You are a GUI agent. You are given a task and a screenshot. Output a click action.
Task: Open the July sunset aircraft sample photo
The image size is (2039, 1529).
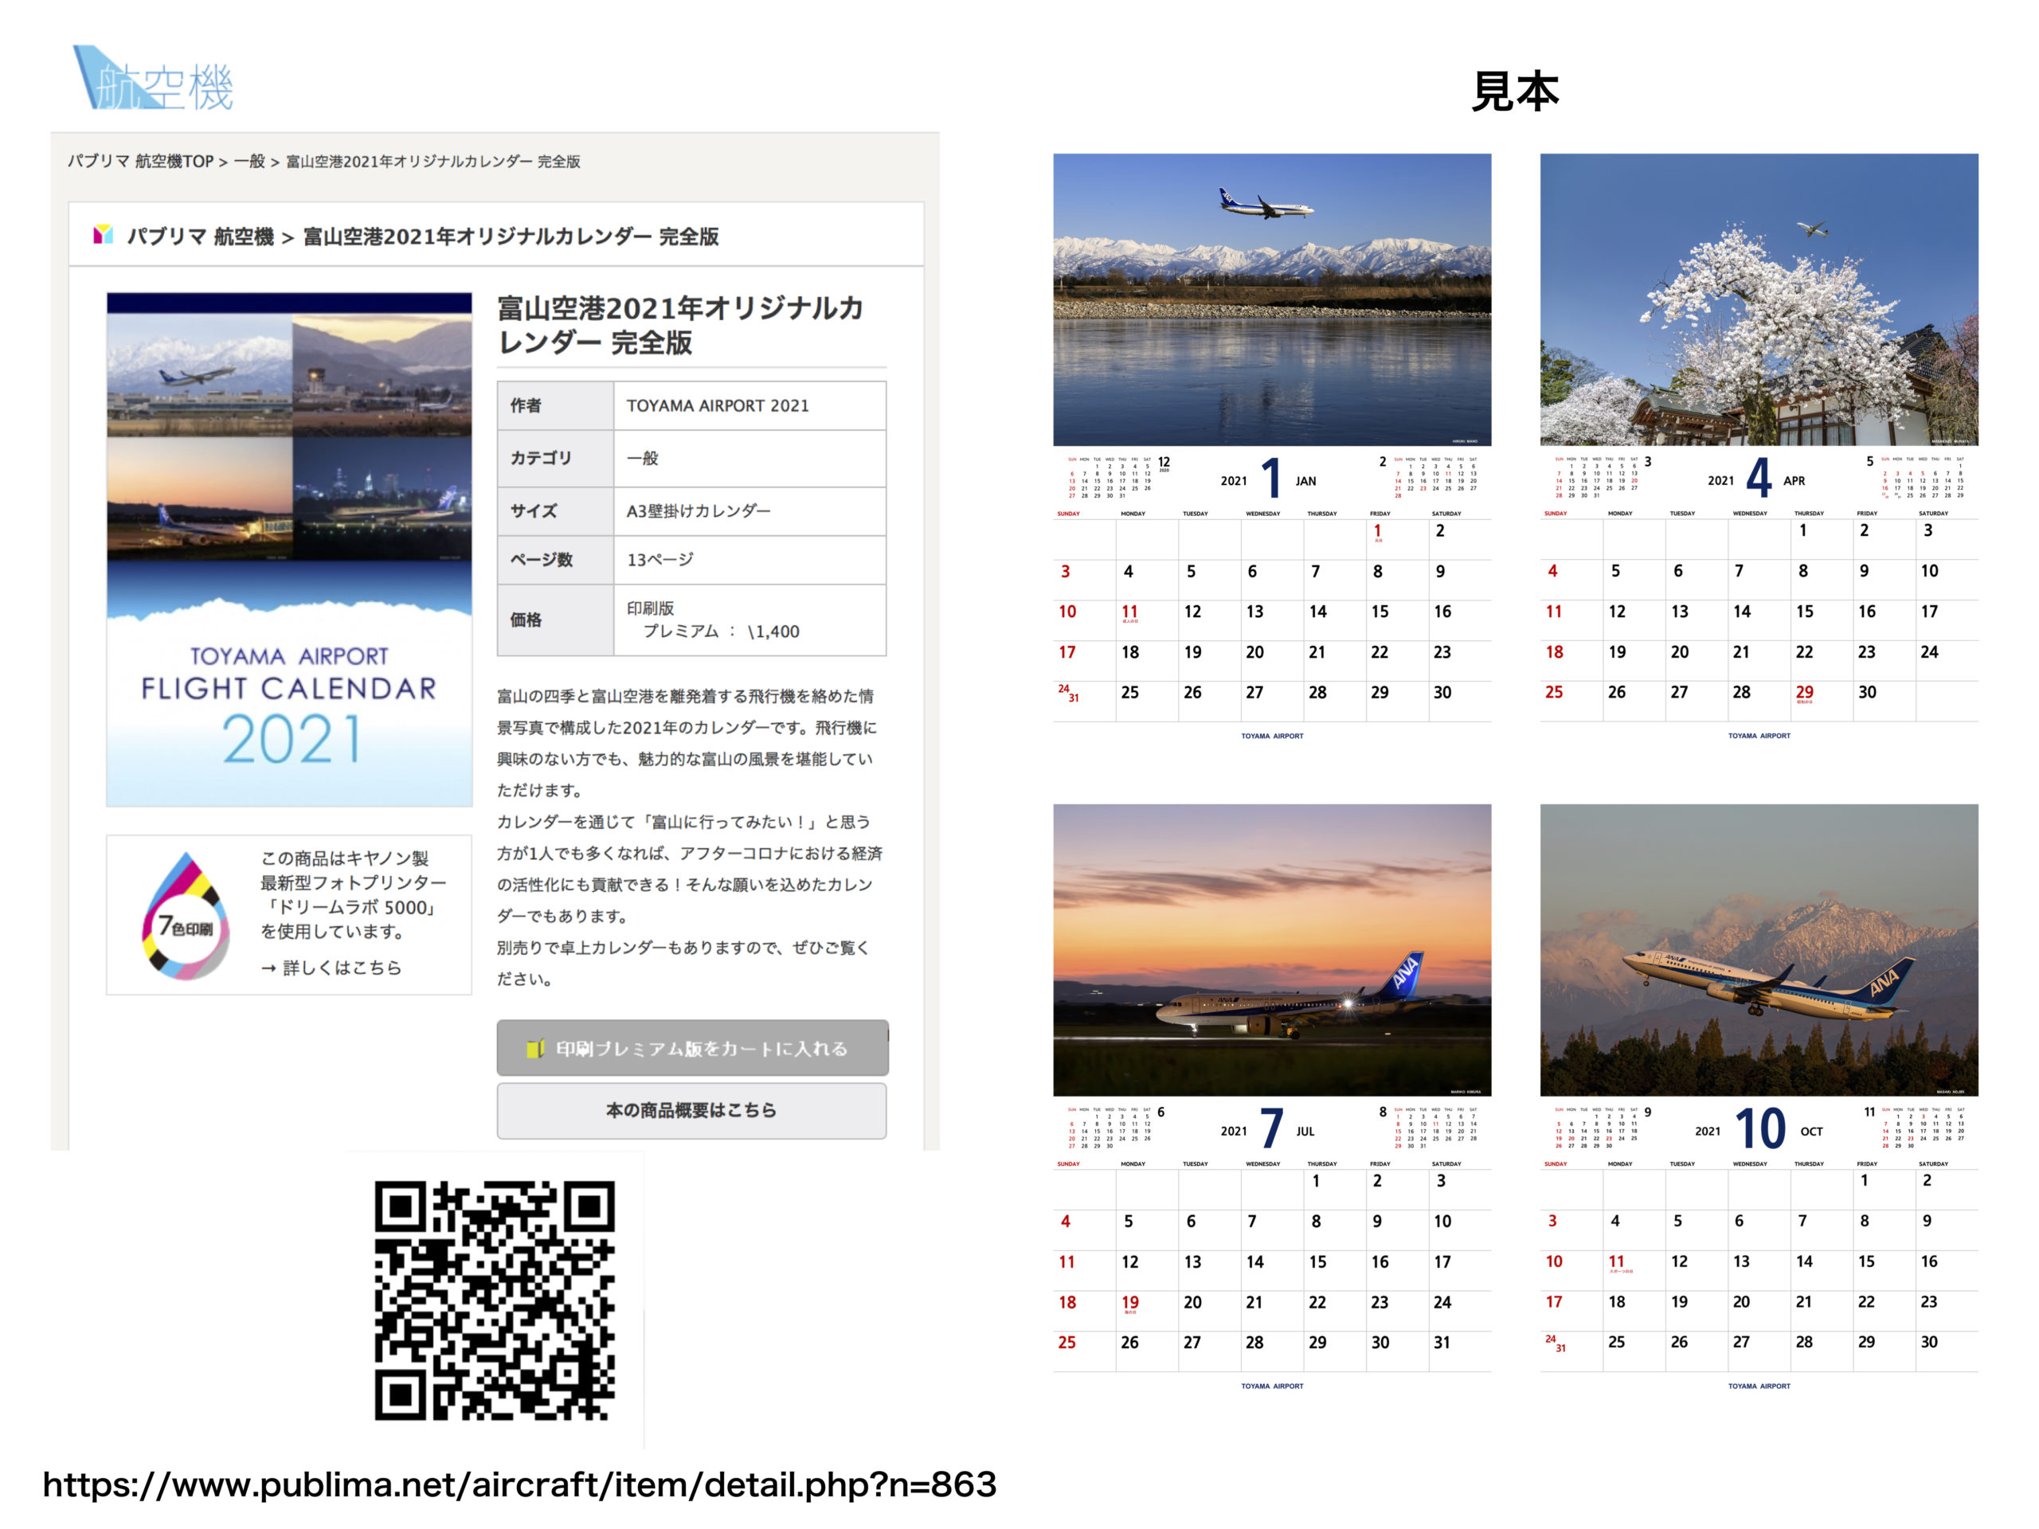coord(1272,950)
